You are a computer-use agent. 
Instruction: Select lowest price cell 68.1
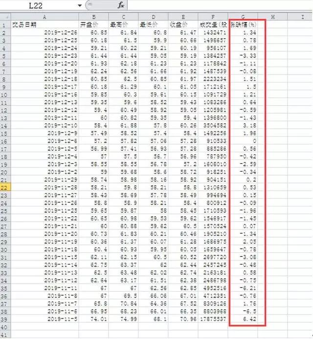pyautogui.click(x=153, y=319)
